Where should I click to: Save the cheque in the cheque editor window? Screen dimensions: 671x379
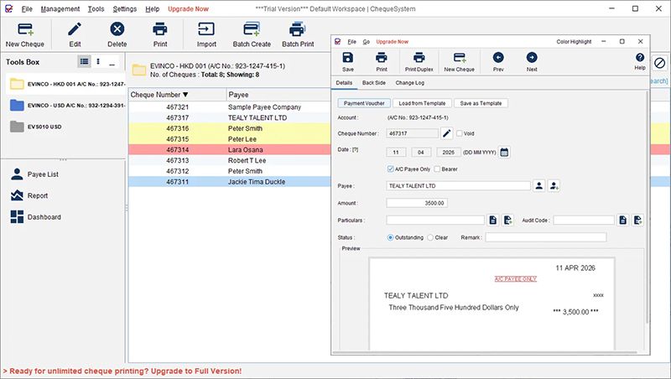tap(348, 61)
